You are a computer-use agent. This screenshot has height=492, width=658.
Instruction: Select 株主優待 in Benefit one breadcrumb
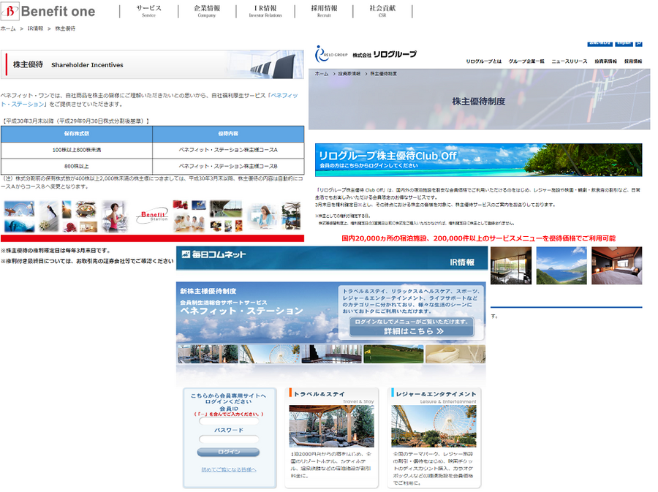point(65,29)
